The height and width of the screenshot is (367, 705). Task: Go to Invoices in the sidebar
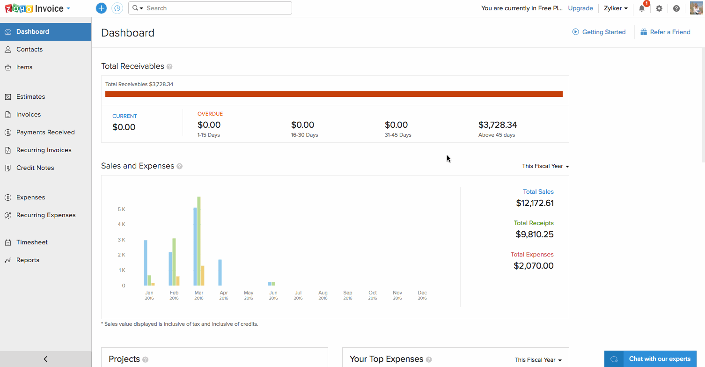[x=29, y=114]
